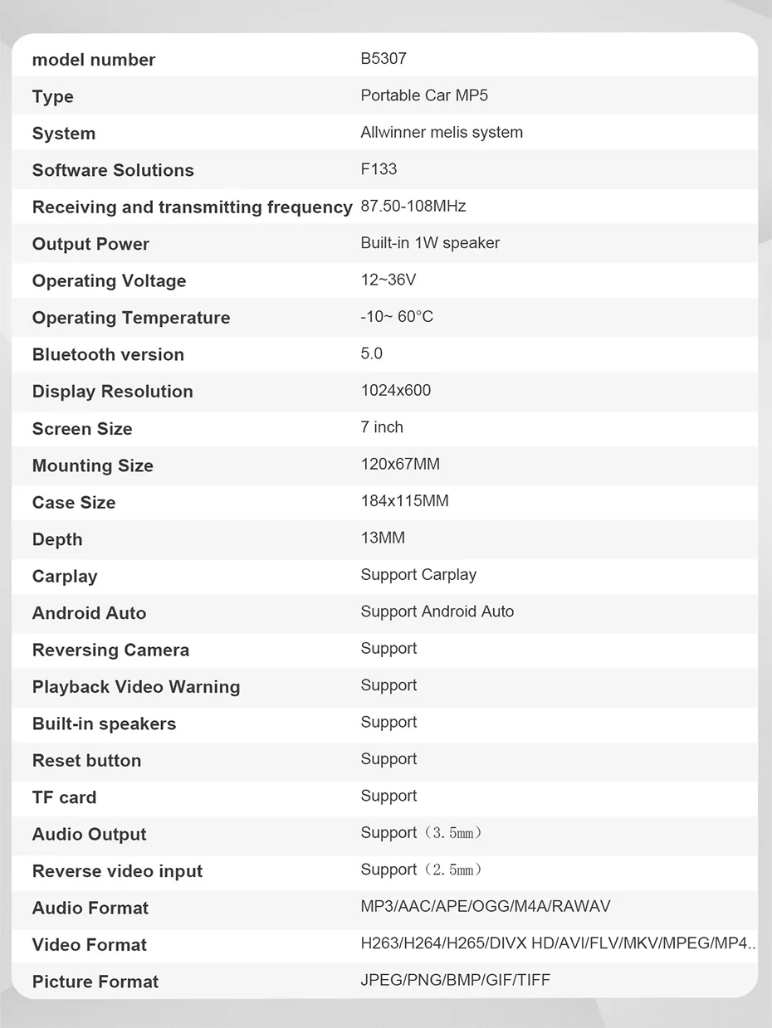Click the Reversing Camera label
This screenshot has height=1028, width=772.
(110, 650)
